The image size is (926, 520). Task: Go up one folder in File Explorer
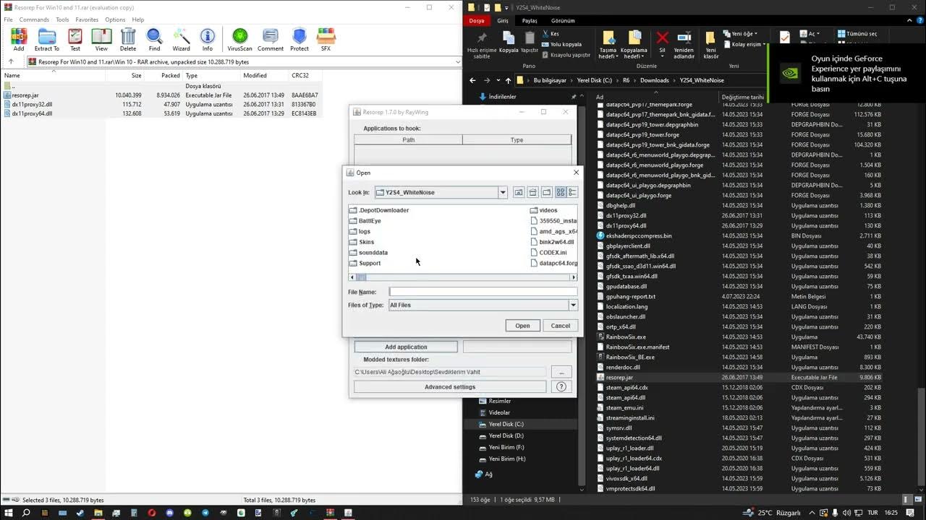tap(508, 80)
